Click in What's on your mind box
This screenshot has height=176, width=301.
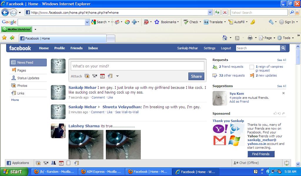tap(138, 66)
